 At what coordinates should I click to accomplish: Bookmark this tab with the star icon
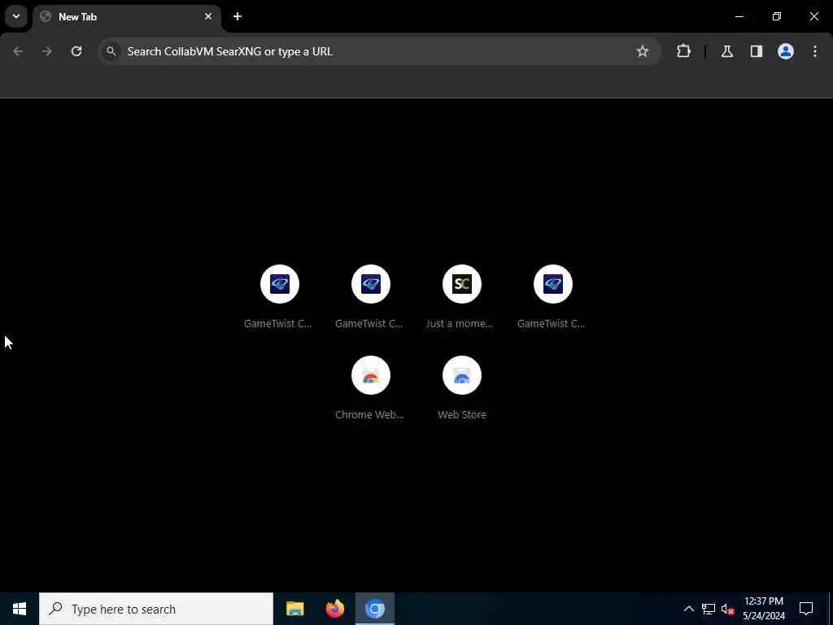coord(643,51)
